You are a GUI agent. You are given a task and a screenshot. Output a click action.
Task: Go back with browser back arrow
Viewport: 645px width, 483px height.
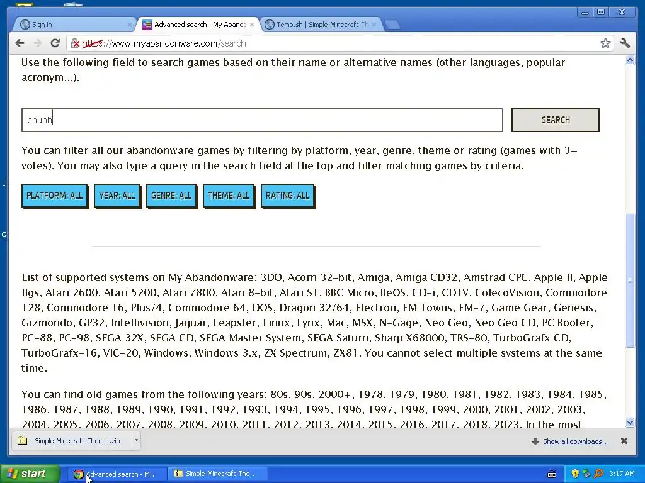tap(20, 43)
